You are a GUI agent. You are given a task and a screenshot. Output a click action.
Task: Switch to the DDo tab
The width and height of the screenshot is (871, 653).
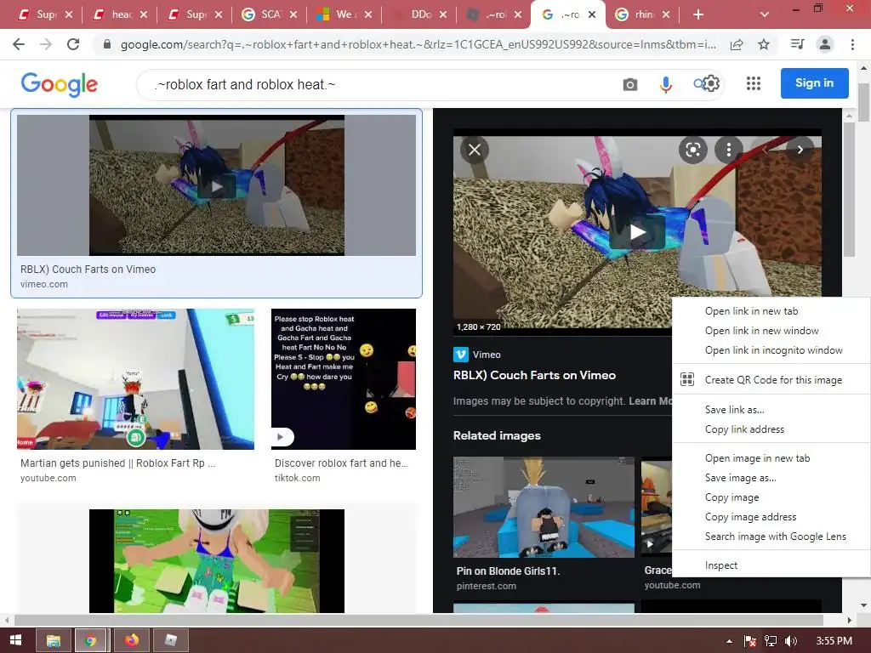click(x=418, y=15)
